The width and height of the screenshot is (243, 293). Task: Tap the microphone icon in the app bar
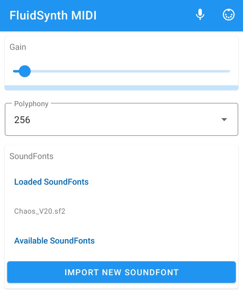point(200,15)
